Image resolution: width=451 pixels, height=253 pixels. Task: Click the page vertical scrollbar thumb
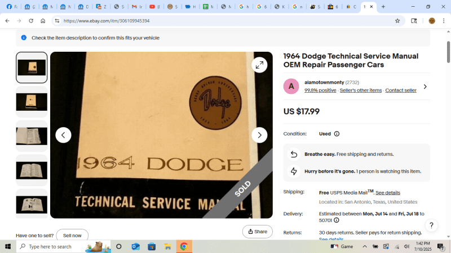448,52
